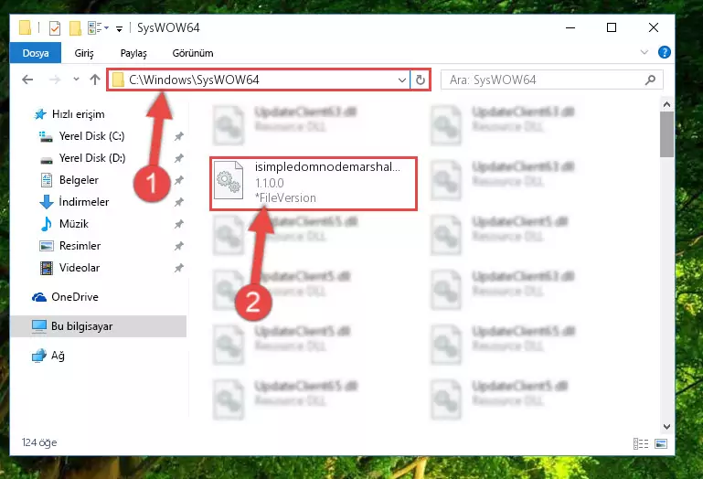This screenshot has height=479, width=703.
Task: Open the recent locations dropdown arrow
Action: 76,80
